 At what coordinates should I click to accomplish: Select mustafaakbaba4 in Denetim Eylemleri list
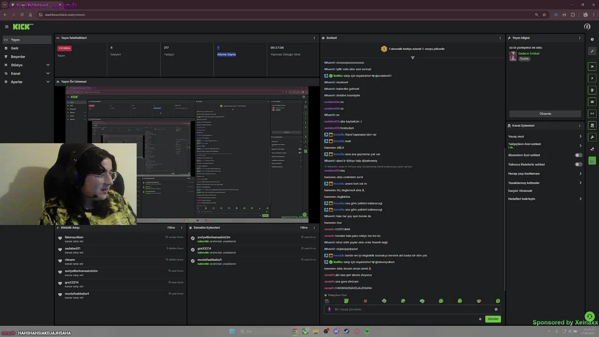click(x=210, y=260)
